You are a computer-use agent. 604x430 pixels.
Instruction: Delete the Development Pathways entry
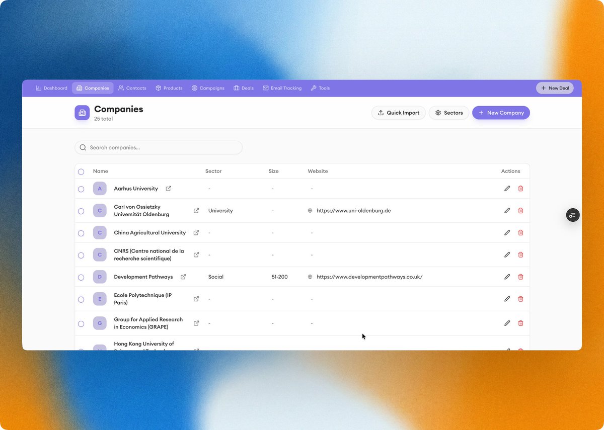click(x=520, y=277)
